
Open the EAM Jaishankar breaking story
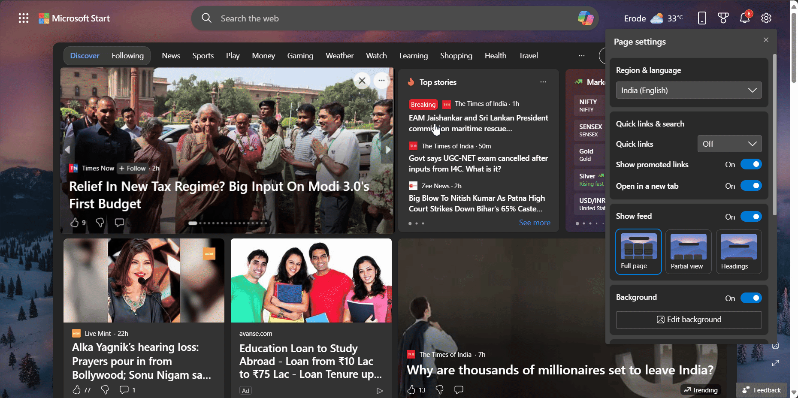point(478,123)
